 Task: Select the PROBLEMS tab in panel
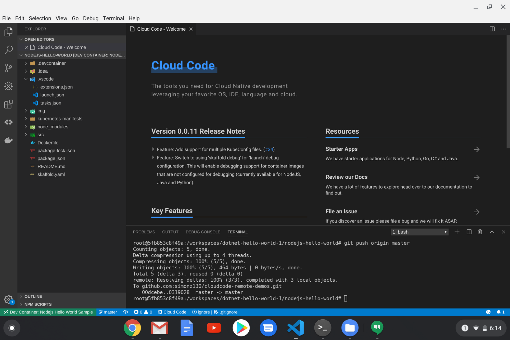coord(143,232)
